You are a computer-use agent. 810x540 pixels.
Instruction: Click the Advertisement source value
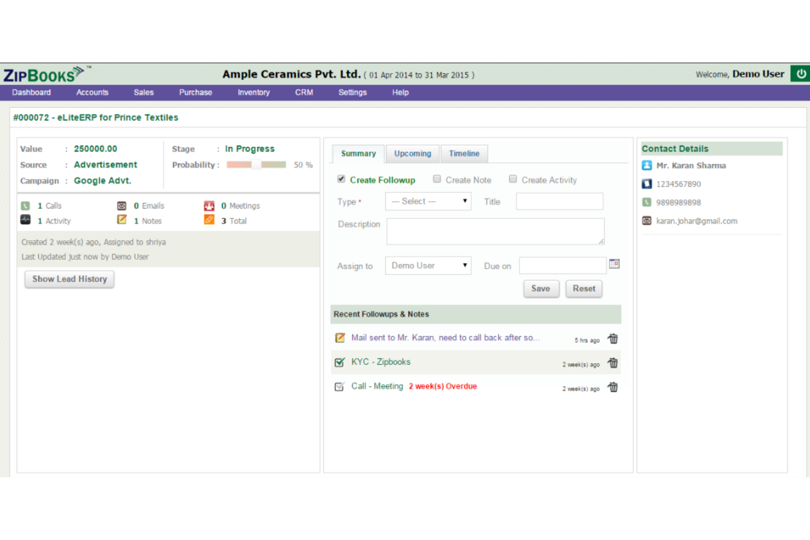click(x=106, y=165)
